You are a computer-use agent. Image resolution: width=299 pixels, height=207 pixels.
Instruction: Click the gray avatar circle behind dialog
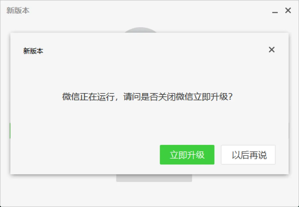pyautogui.click(x=141, y=30)
